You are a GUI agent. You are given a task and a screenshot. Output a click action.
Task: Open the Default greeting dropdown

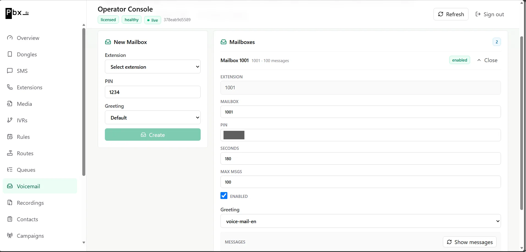coord(153,118)
